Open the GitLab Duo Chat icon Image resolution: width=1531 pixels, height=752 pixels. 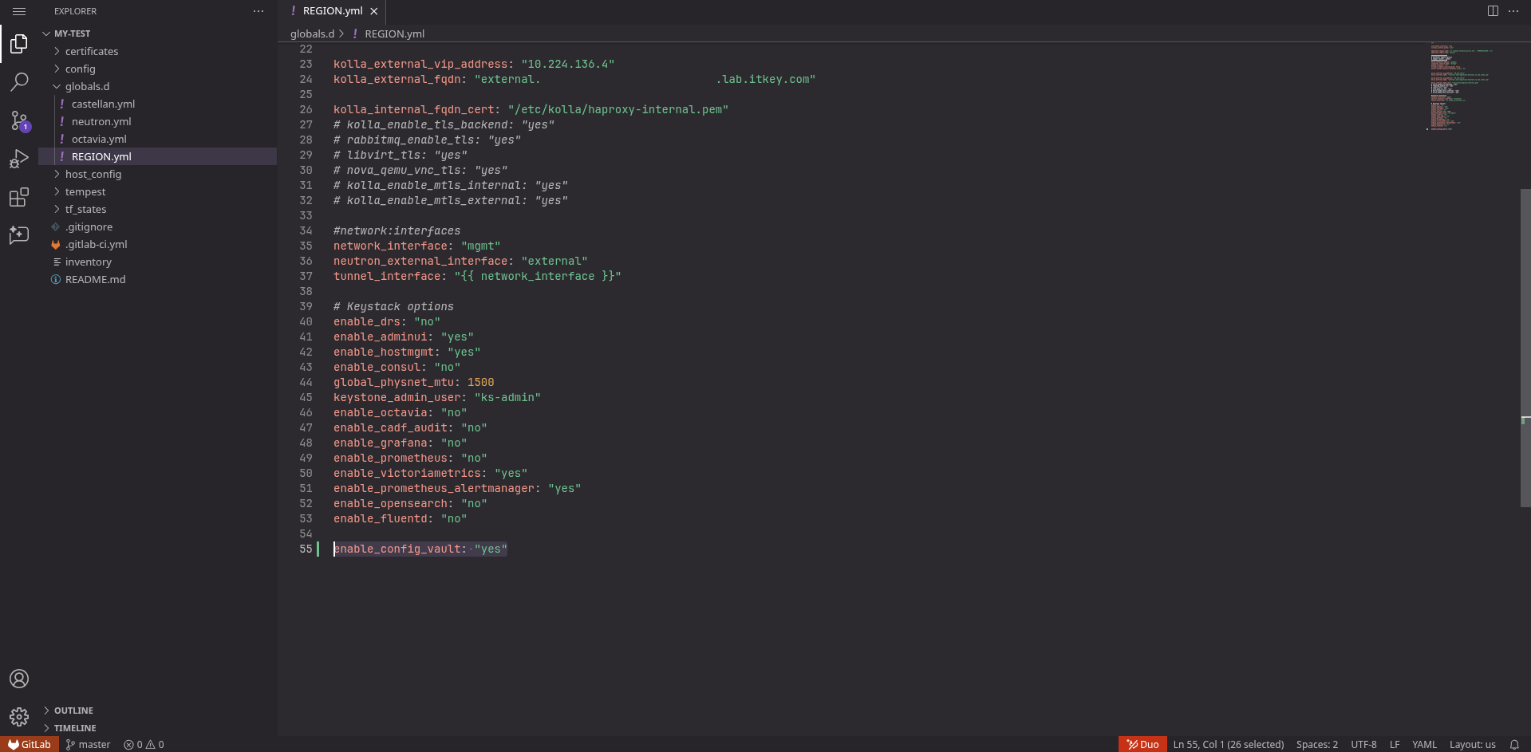19,235
